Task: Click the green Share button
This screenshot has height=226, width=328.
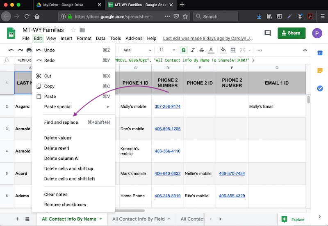Action: coord(292,33)
